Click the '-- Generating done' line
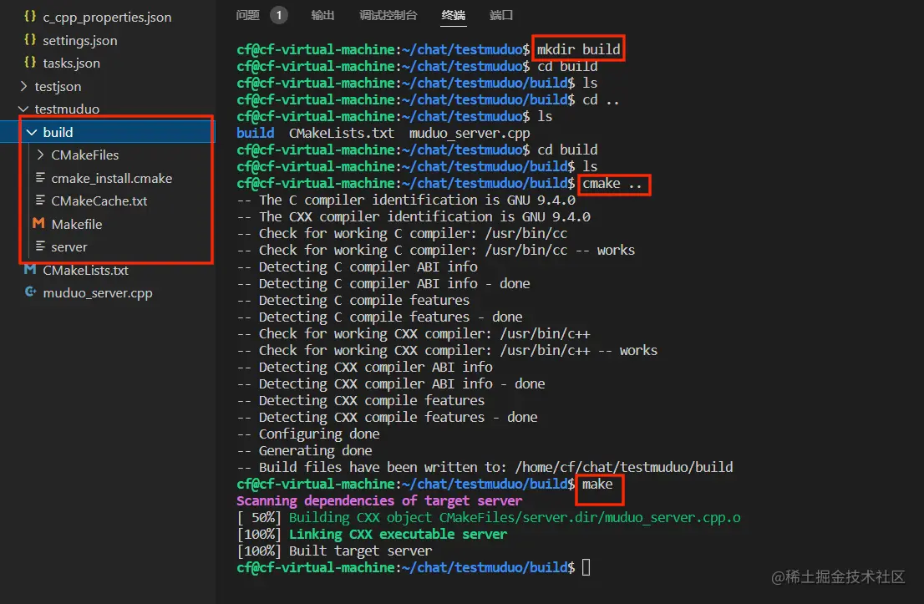Viewport: 924px width, 604px height. coord(305,451)
